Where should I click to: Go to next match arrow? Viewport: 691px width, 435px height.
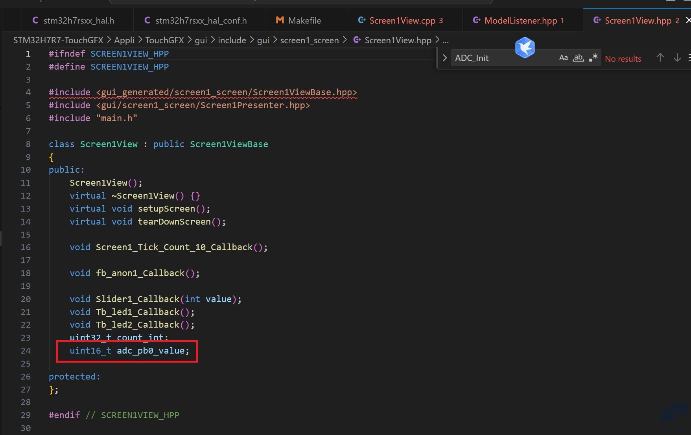(677, 58)
